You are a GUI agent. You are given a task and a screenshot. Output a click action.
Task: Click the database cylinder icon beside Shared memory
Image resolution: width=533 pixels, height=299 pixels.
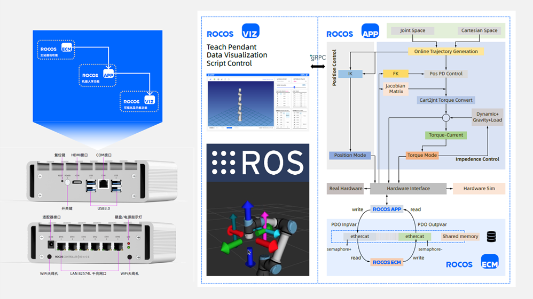pyautogui.click(x=491, y=237)
